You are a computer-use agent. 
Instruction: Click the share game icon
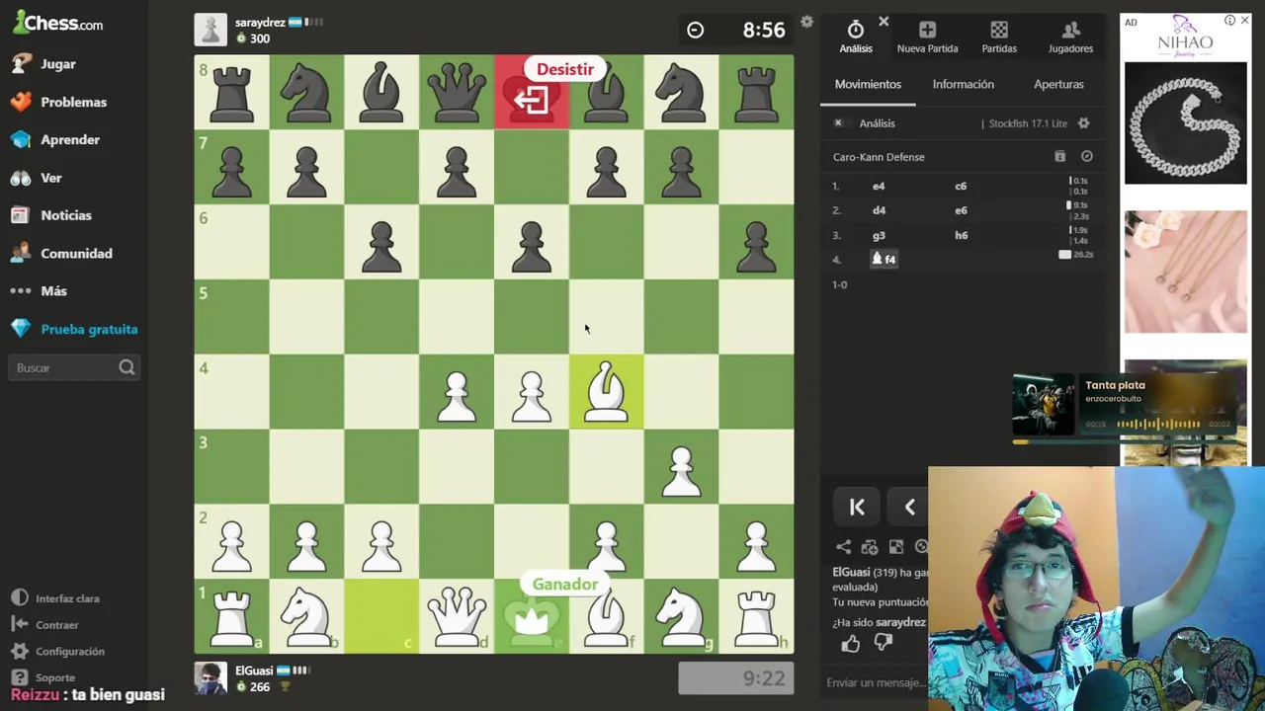(x=843, y=547)
